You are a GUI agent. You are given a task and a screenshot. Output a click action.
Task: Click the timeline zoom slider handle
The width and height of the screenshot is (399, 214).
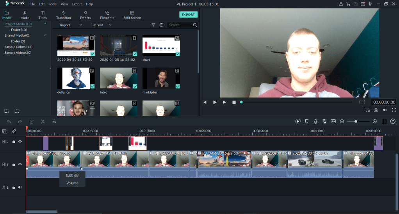(x=356, y=122)
